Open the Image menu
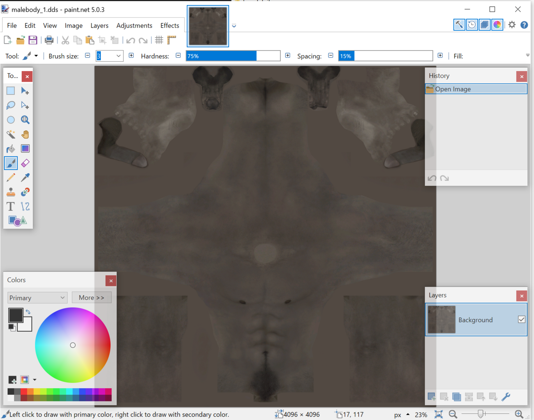Screen dimensions: 534x420 [x=74, y=25]
